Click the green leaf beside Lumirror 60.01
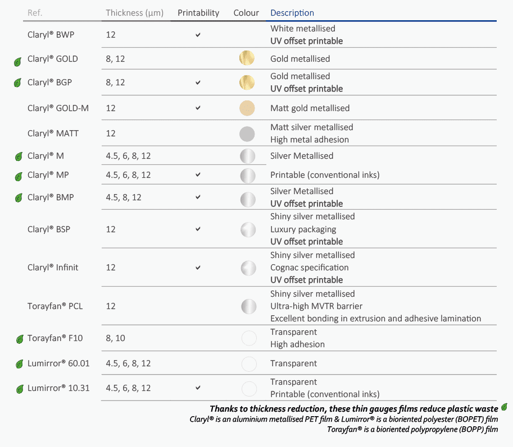This screenshot has height=447, width=513. tap(19, 364)
